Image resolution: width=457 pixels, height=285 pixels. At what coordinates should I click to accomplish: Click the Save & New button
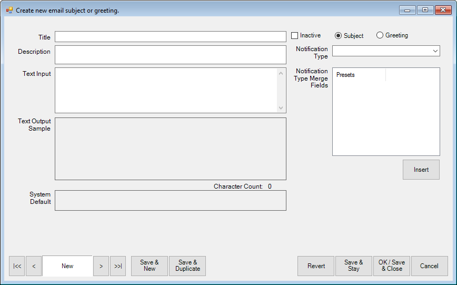tap(150, 266)
